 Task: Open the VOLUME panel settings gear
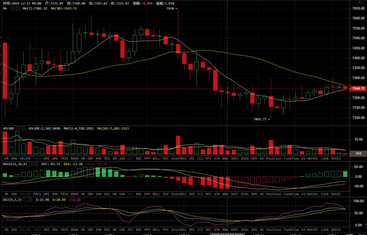[x=18, y=129]
